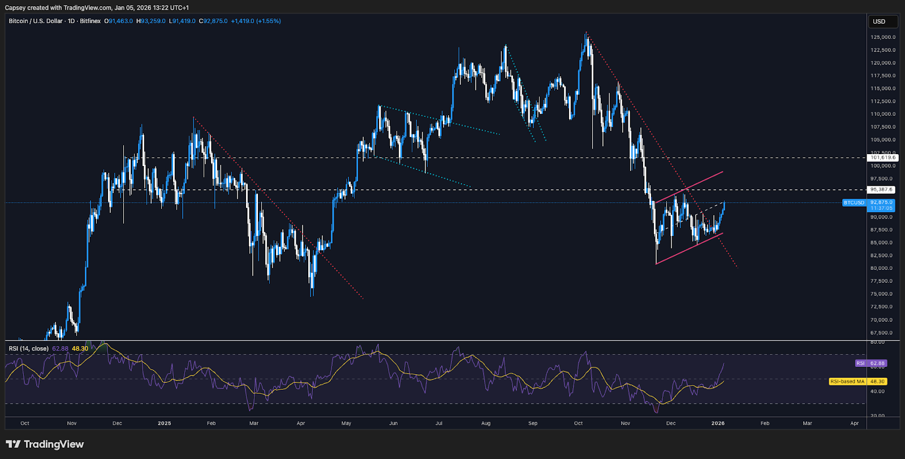Click the 80,000.0 label on the price axis

[882, 268]
